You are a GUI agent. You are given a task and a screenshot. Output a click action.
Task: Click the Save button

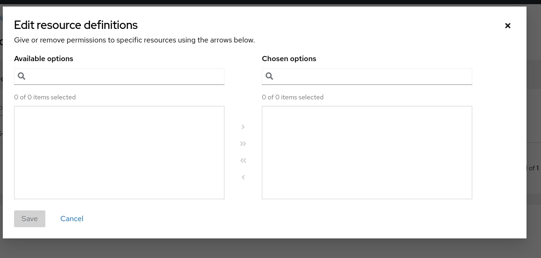[29, 218]
